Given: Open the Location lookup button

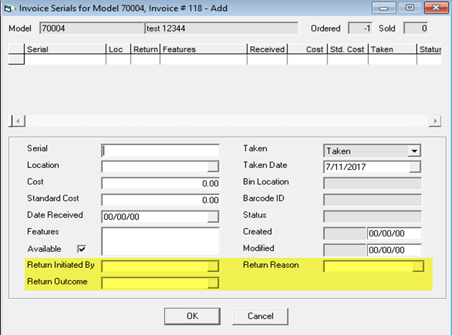Looking at the screenshot, I should pos(213,167).
